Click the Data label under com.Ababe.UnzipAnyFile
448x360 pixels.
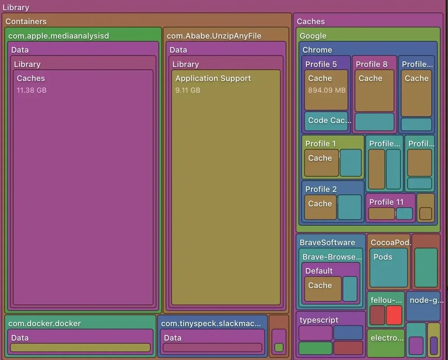(178, 50)
